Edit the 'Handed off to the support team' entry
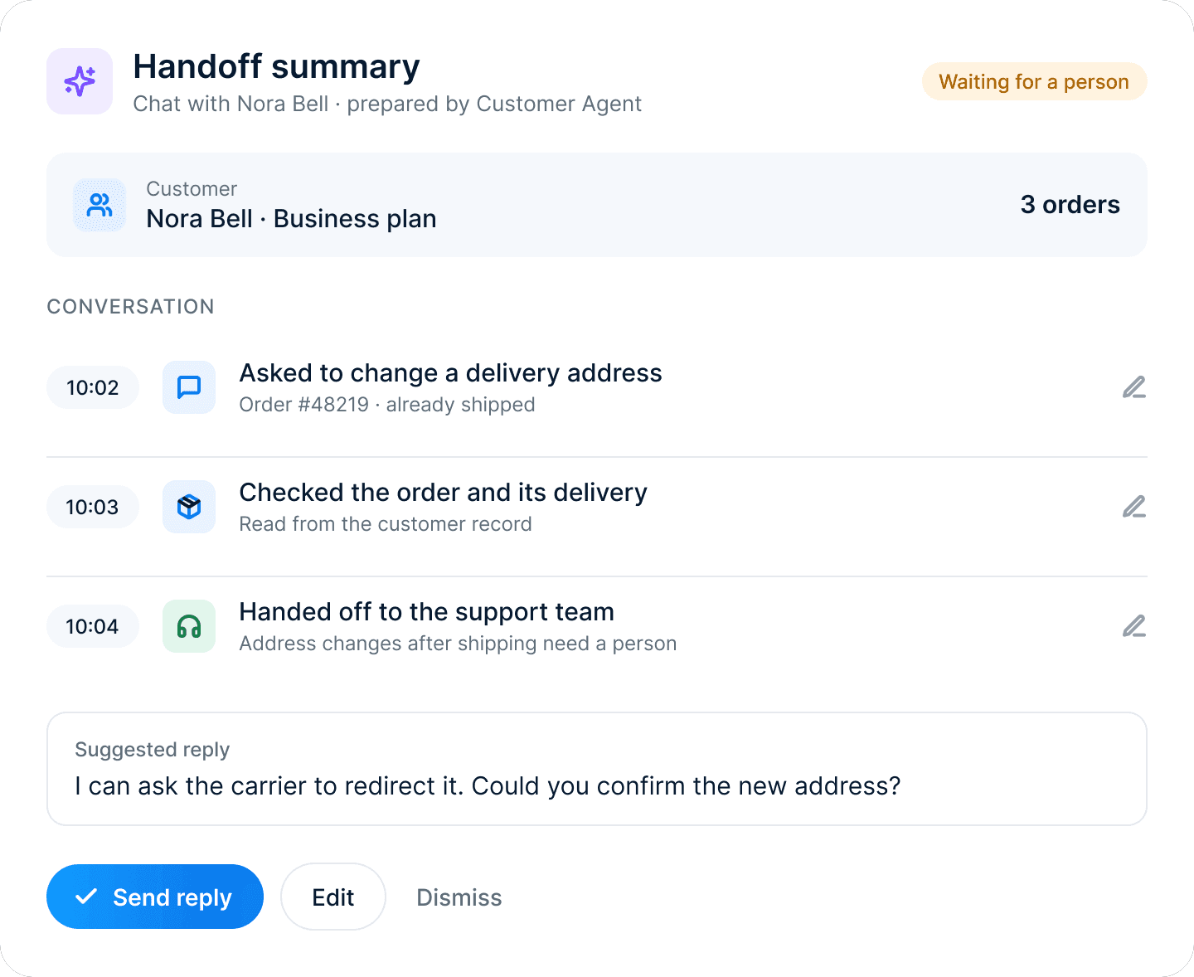1194x977 pixels. tap(1133, 626)
